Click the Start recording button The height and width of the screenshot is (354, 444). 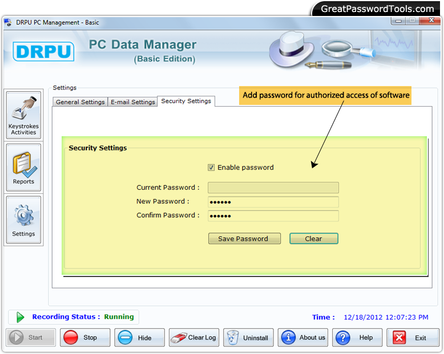(31, 337)
